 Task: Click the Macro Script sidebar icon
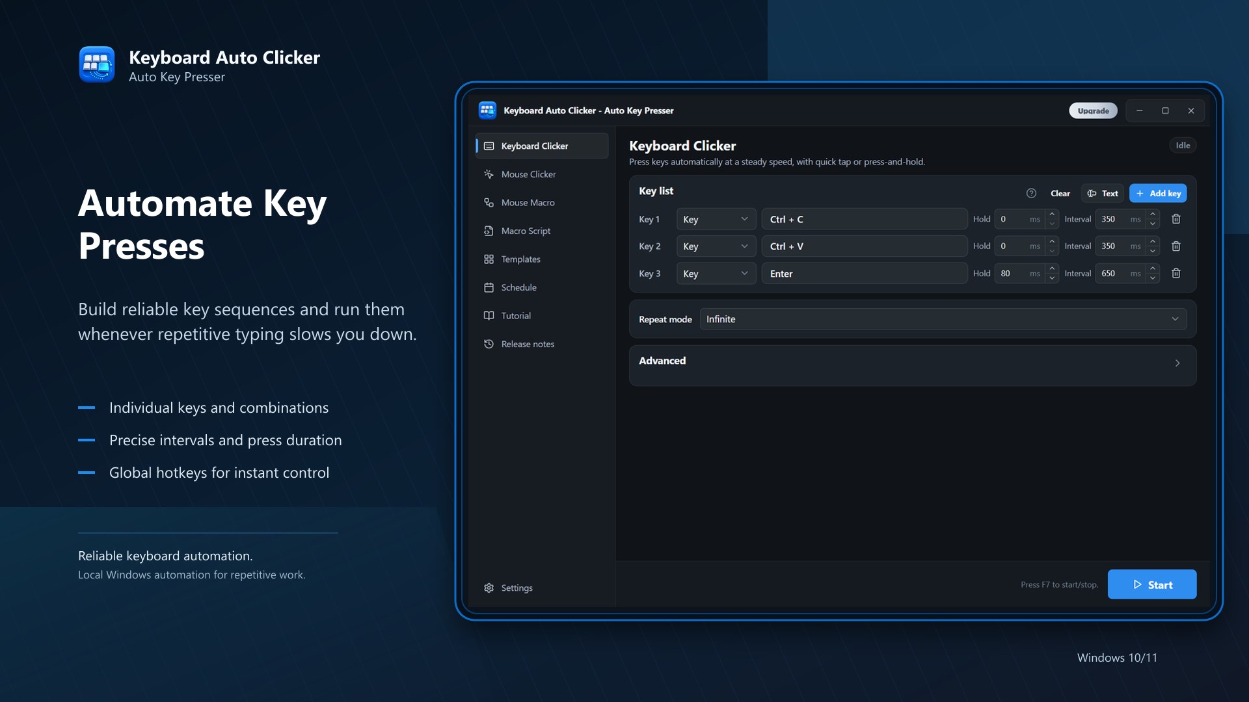point(489,231)
